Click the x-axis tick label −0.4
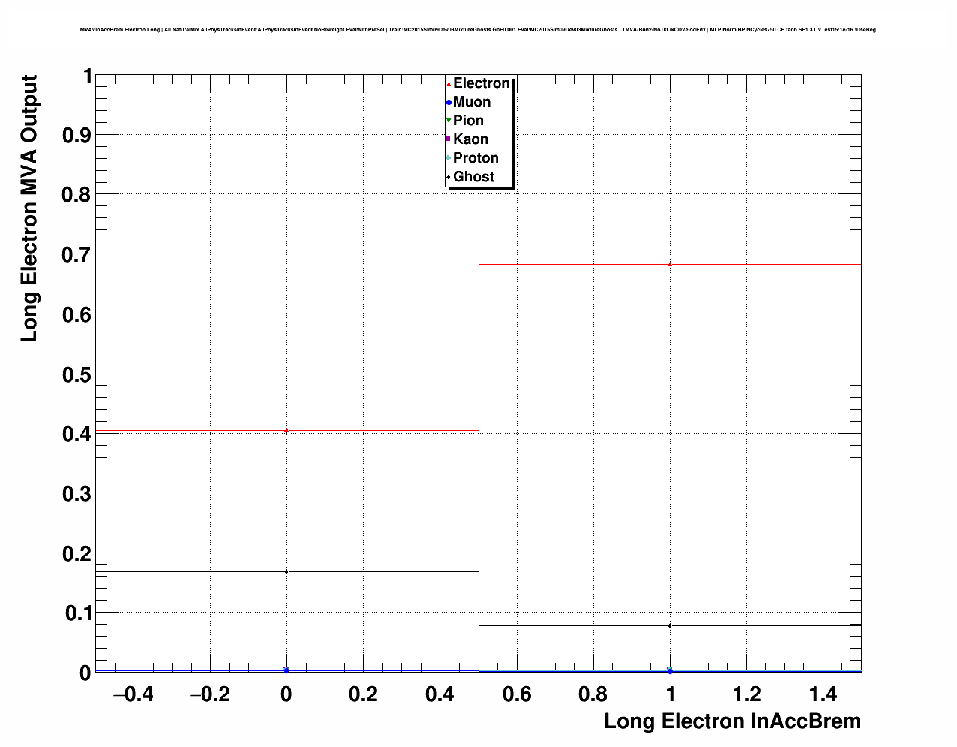This screenshot has height=747, width=957. click(133, 694)
